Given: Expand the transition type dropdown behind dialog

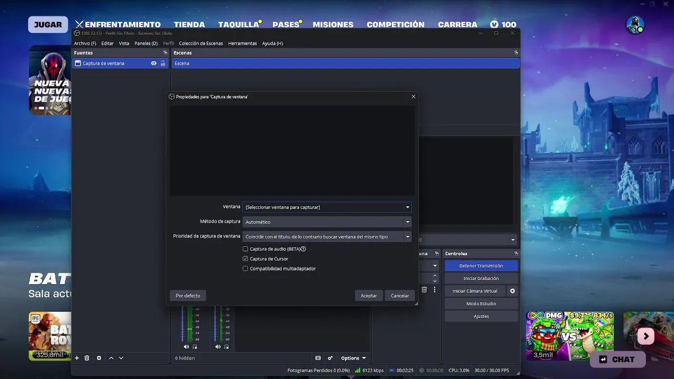Looking at the screenshot, I should (435, 266).
